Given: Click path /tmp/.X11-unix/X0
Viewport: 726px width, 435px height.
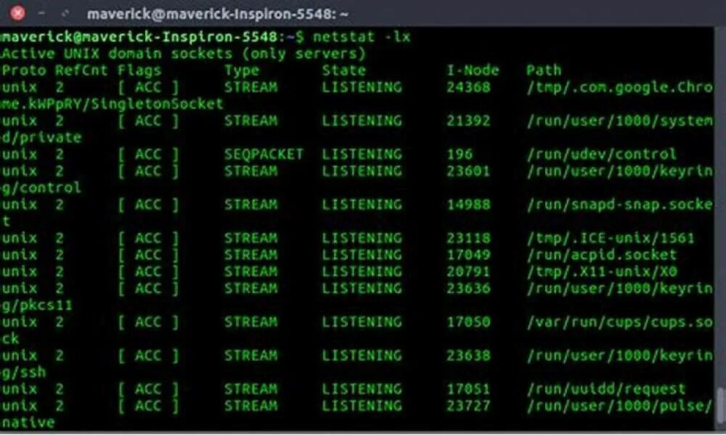Looking at the screenshot, I should click(601, 272).
